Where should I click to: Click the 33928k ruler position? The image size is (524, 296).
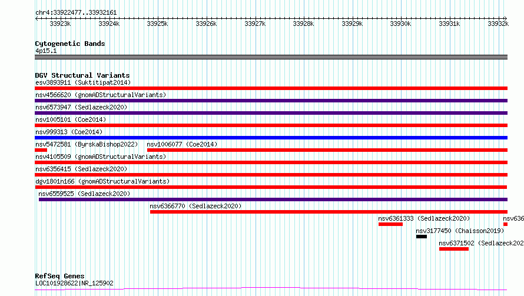coord(303,24)
